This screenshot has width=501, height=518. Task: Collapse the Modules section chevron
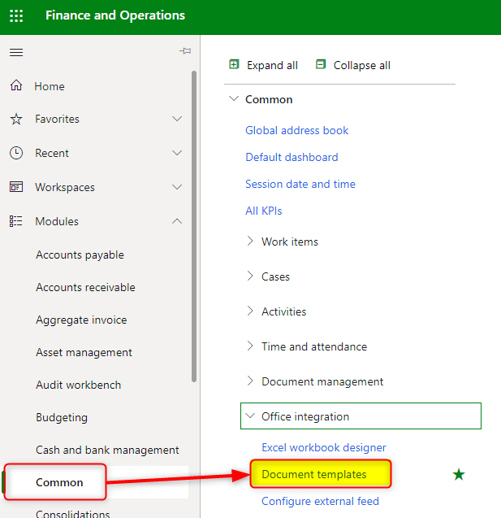[178, 221]
